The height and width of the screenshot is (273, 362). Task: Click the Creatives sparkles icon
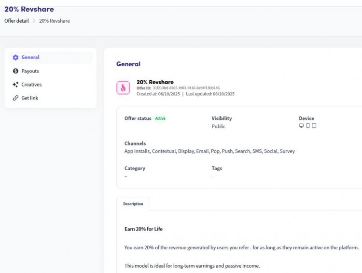click(x=15, y=85)
